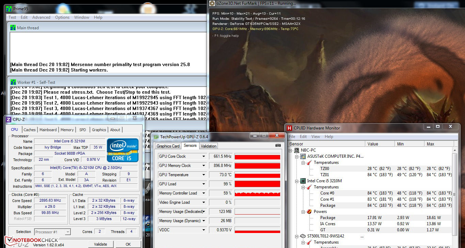Open the VDDC sensor dropdown in GPU-Z
This screenshot has width=465, height=248.
tap(204, 230)
